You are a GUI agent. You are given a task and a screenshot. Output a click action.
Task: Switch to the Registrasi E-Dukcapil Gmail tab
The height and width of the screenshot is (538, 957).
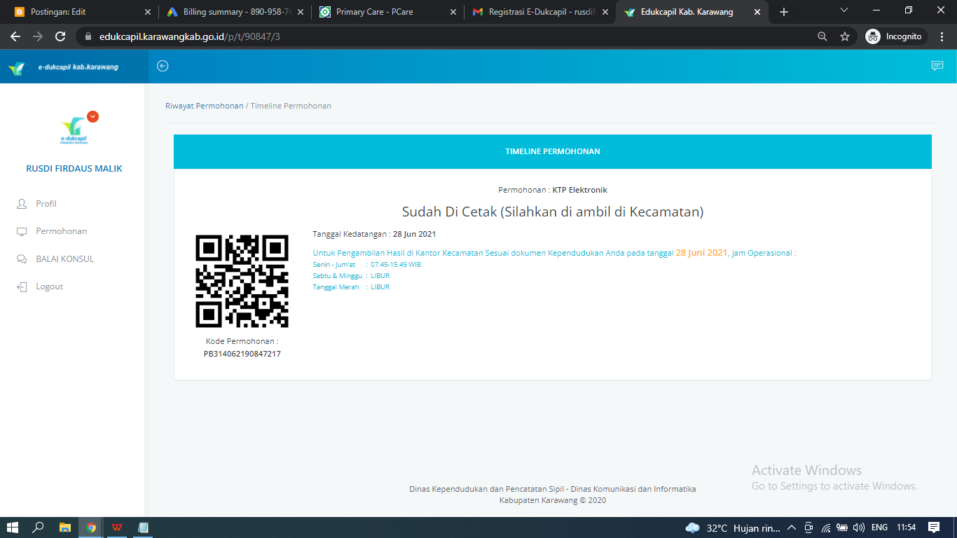pyautogui.click(x=540, y=12)
